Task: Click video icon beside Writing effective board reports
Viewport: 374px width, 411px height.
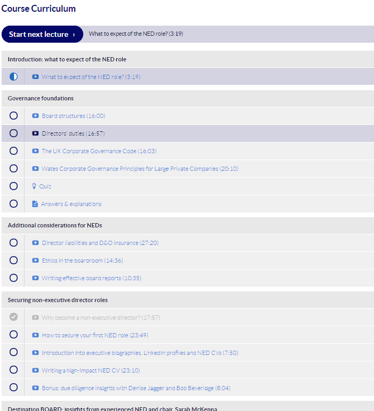Action: [35, 278]
